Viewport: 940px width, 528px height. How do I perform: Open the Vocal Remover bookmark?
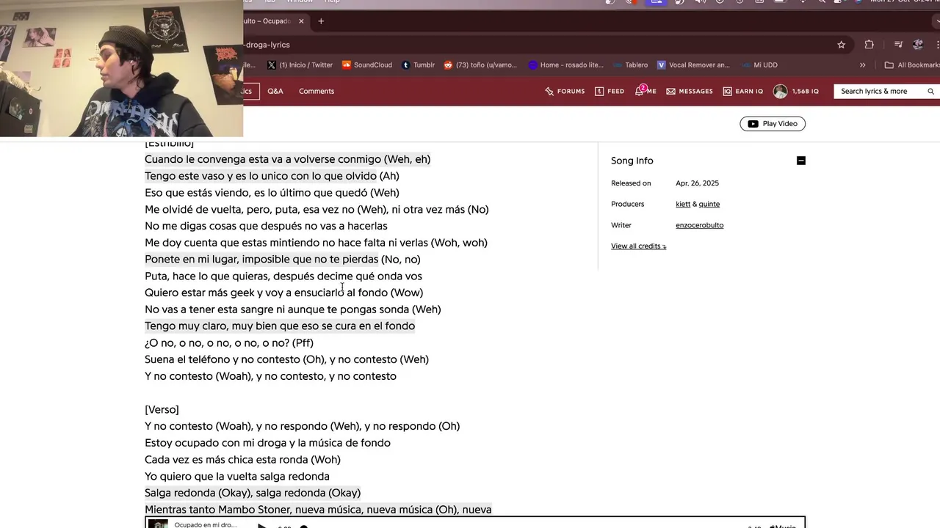click(694, 65)
